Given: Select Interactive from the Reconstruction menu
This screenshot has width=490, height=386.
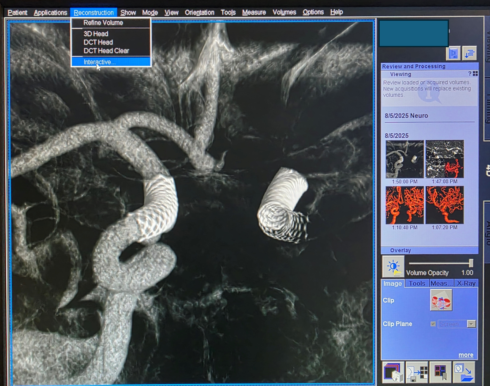Looking at the screenshot, I should [x=100, y=62].
